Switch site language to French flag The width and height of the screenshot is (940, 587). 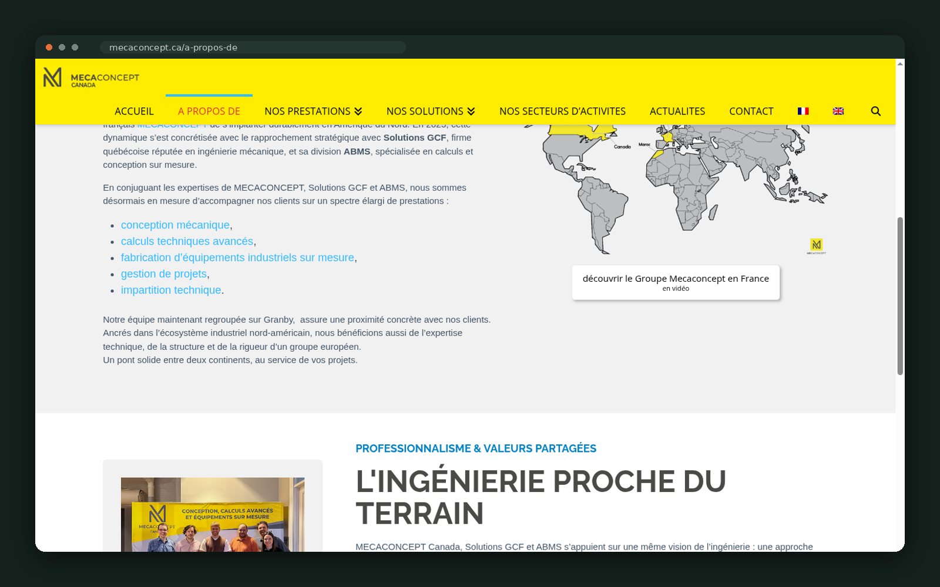(803, 111)
